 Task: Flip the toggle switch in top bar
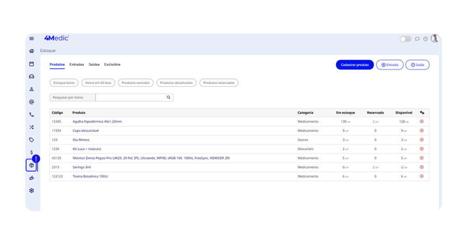point(406,39)
